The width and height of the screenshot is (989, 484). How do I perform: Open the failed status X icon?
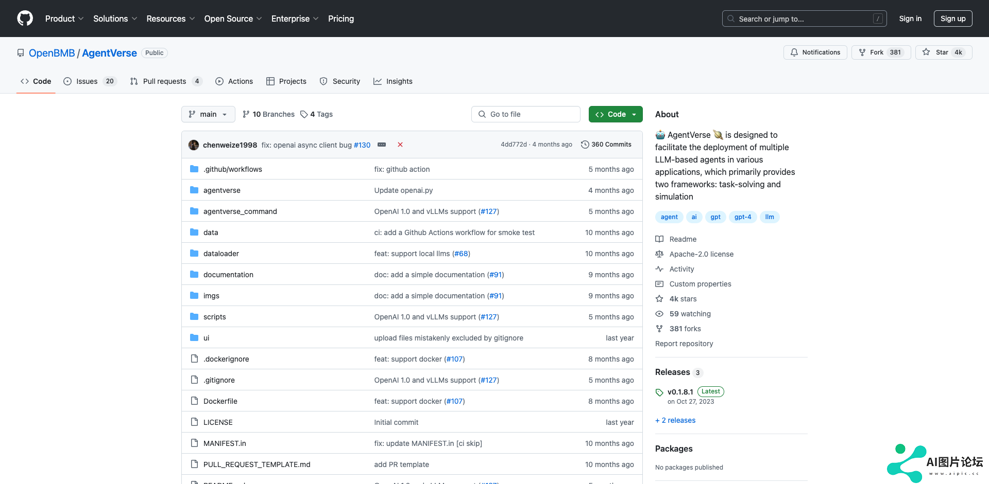400,145
